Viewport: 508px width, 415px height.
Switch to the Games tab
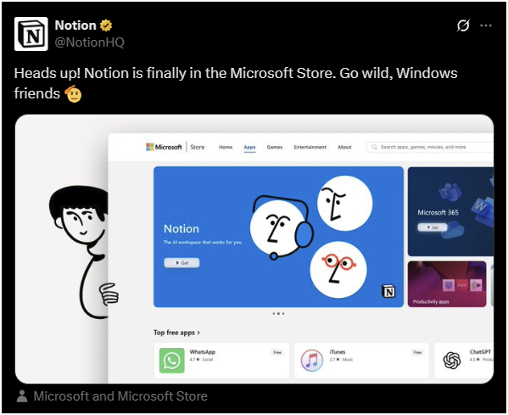pyautogui.click(x=275, y=147)
